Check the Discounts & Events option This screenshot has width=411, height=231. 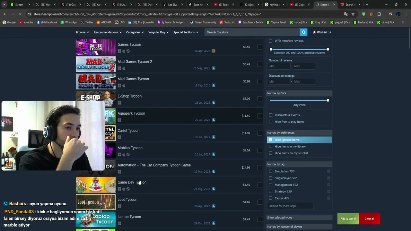[270, 115]
